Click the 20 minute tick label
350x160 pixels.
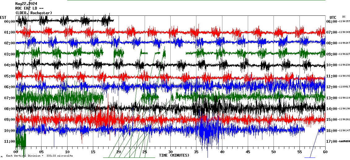119,152
